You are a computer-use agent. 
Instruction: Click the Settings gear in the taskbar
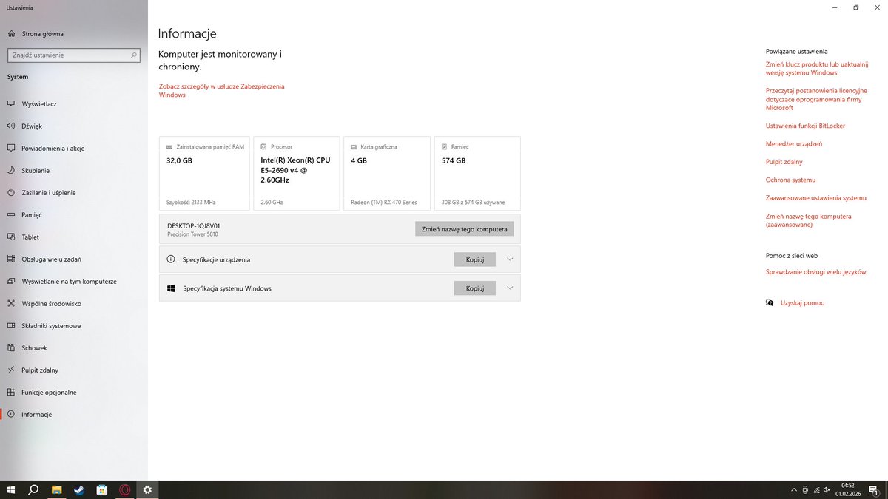point(147,489)
